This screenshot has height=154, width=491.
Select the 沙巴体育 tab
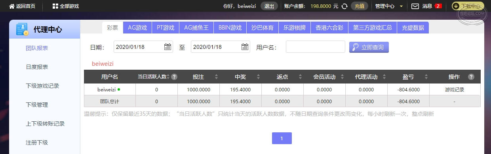coord(263,28)
